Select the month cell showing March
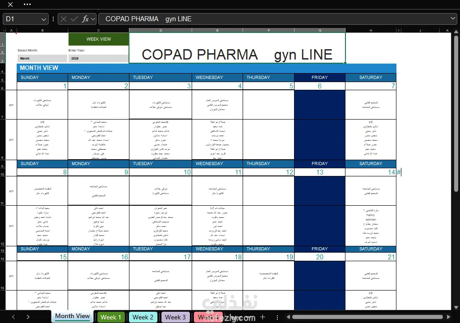The width and height of the screenshot is (460, 323). coord(42,58)
